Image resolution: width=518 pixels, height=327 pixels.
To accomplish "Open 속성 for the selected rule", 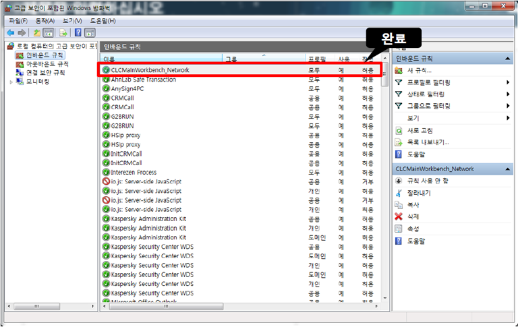I will click(x=413, y=229).
